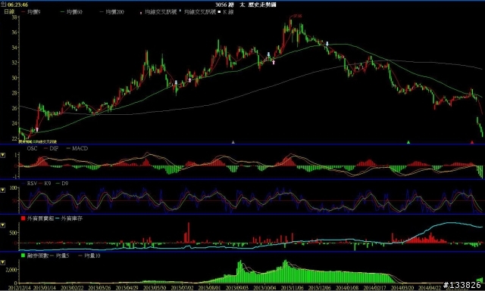This screenshot has width=485, height=291.
Task: Open the 外資買賣超 panel dropdown arrow
Action: click(x=3, y=225)
